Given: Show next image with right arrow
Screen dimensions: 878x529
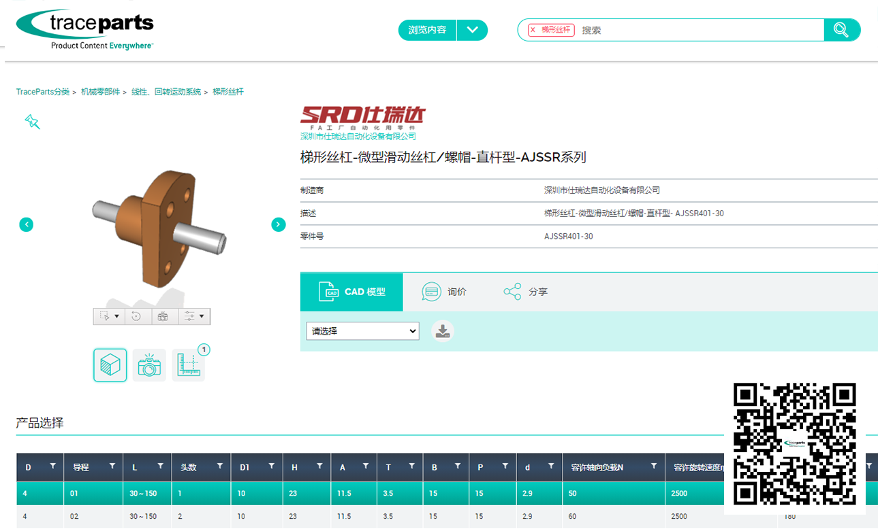Looking at the screenshot, I should pyautogui.click(x=278, y=224).
